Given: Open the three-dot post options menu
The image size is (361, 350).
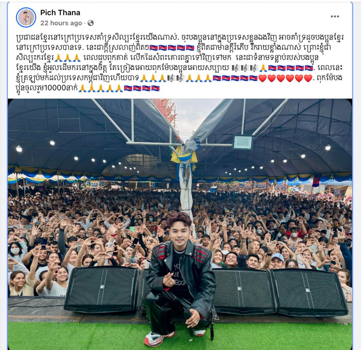Looking at the screenshot, I should [x=335, y=16].
